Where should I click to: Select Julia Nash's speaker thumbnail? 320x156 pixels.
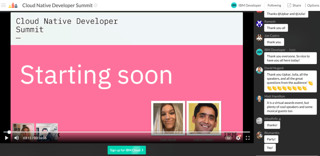click(168, 117)
